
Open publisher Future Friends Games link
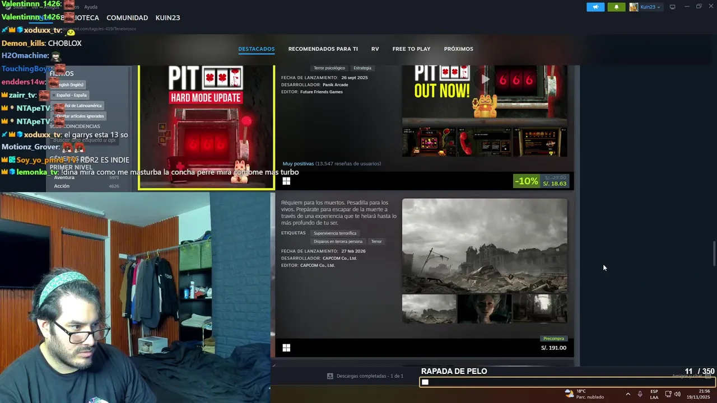point(321,92)
